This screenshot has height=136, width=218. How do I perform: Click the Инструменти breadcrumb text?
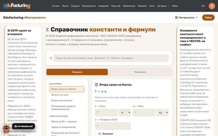point(35,17)
